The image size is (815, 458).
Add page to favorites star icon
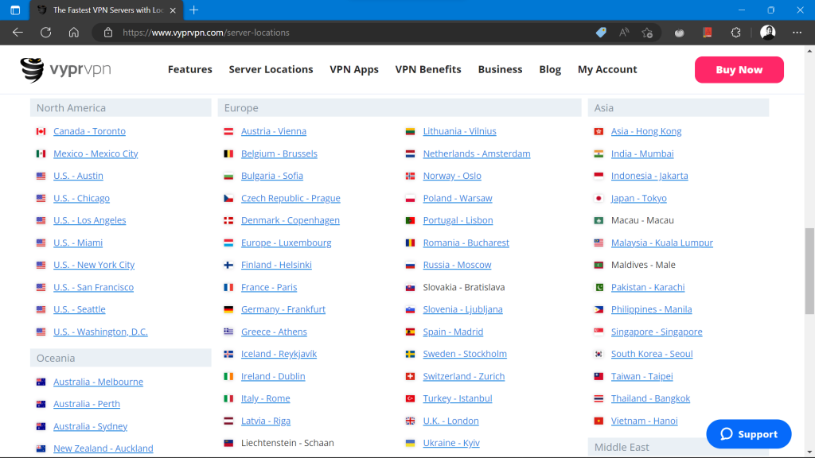pyautogui.click(x=647, y=33)
